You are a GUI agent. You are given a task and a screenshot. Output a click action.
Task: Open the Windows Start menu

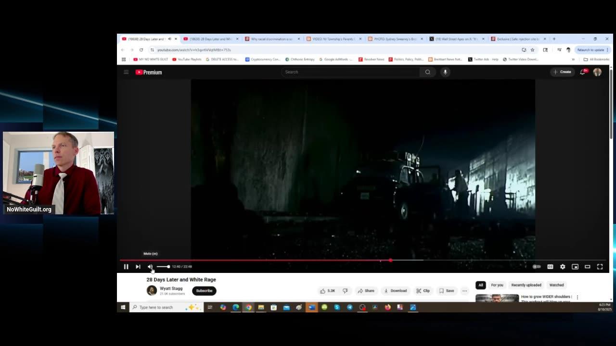(123, 308)
